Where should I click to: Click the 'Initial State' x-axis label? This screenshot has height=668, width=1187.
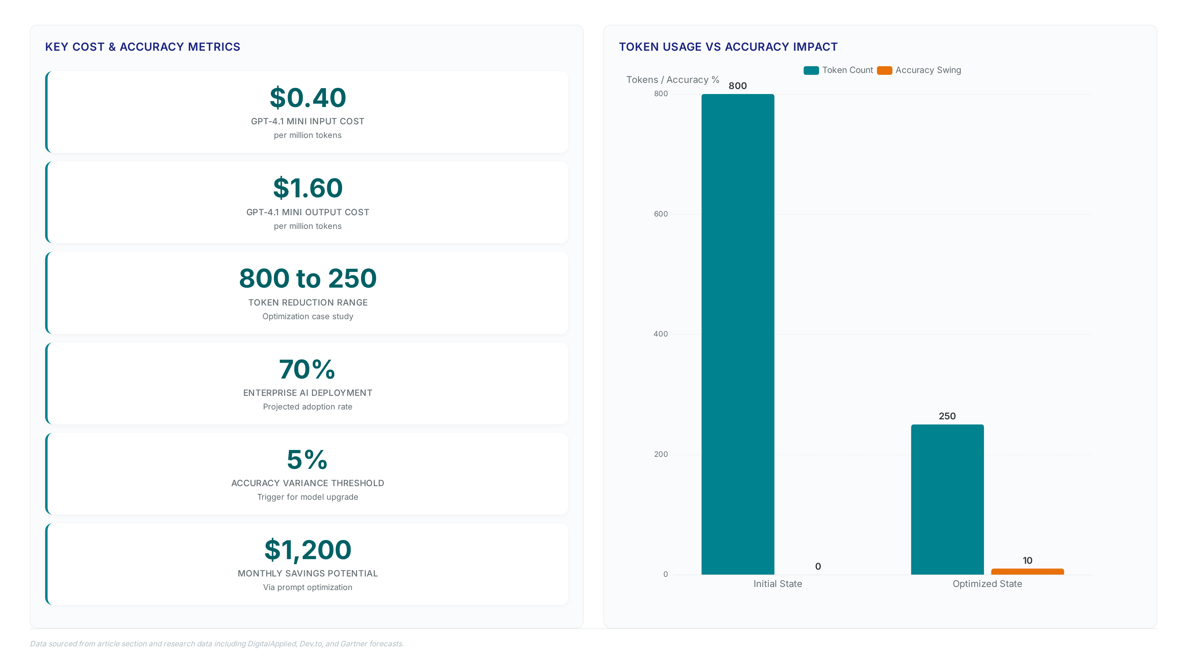pos(778,584)
